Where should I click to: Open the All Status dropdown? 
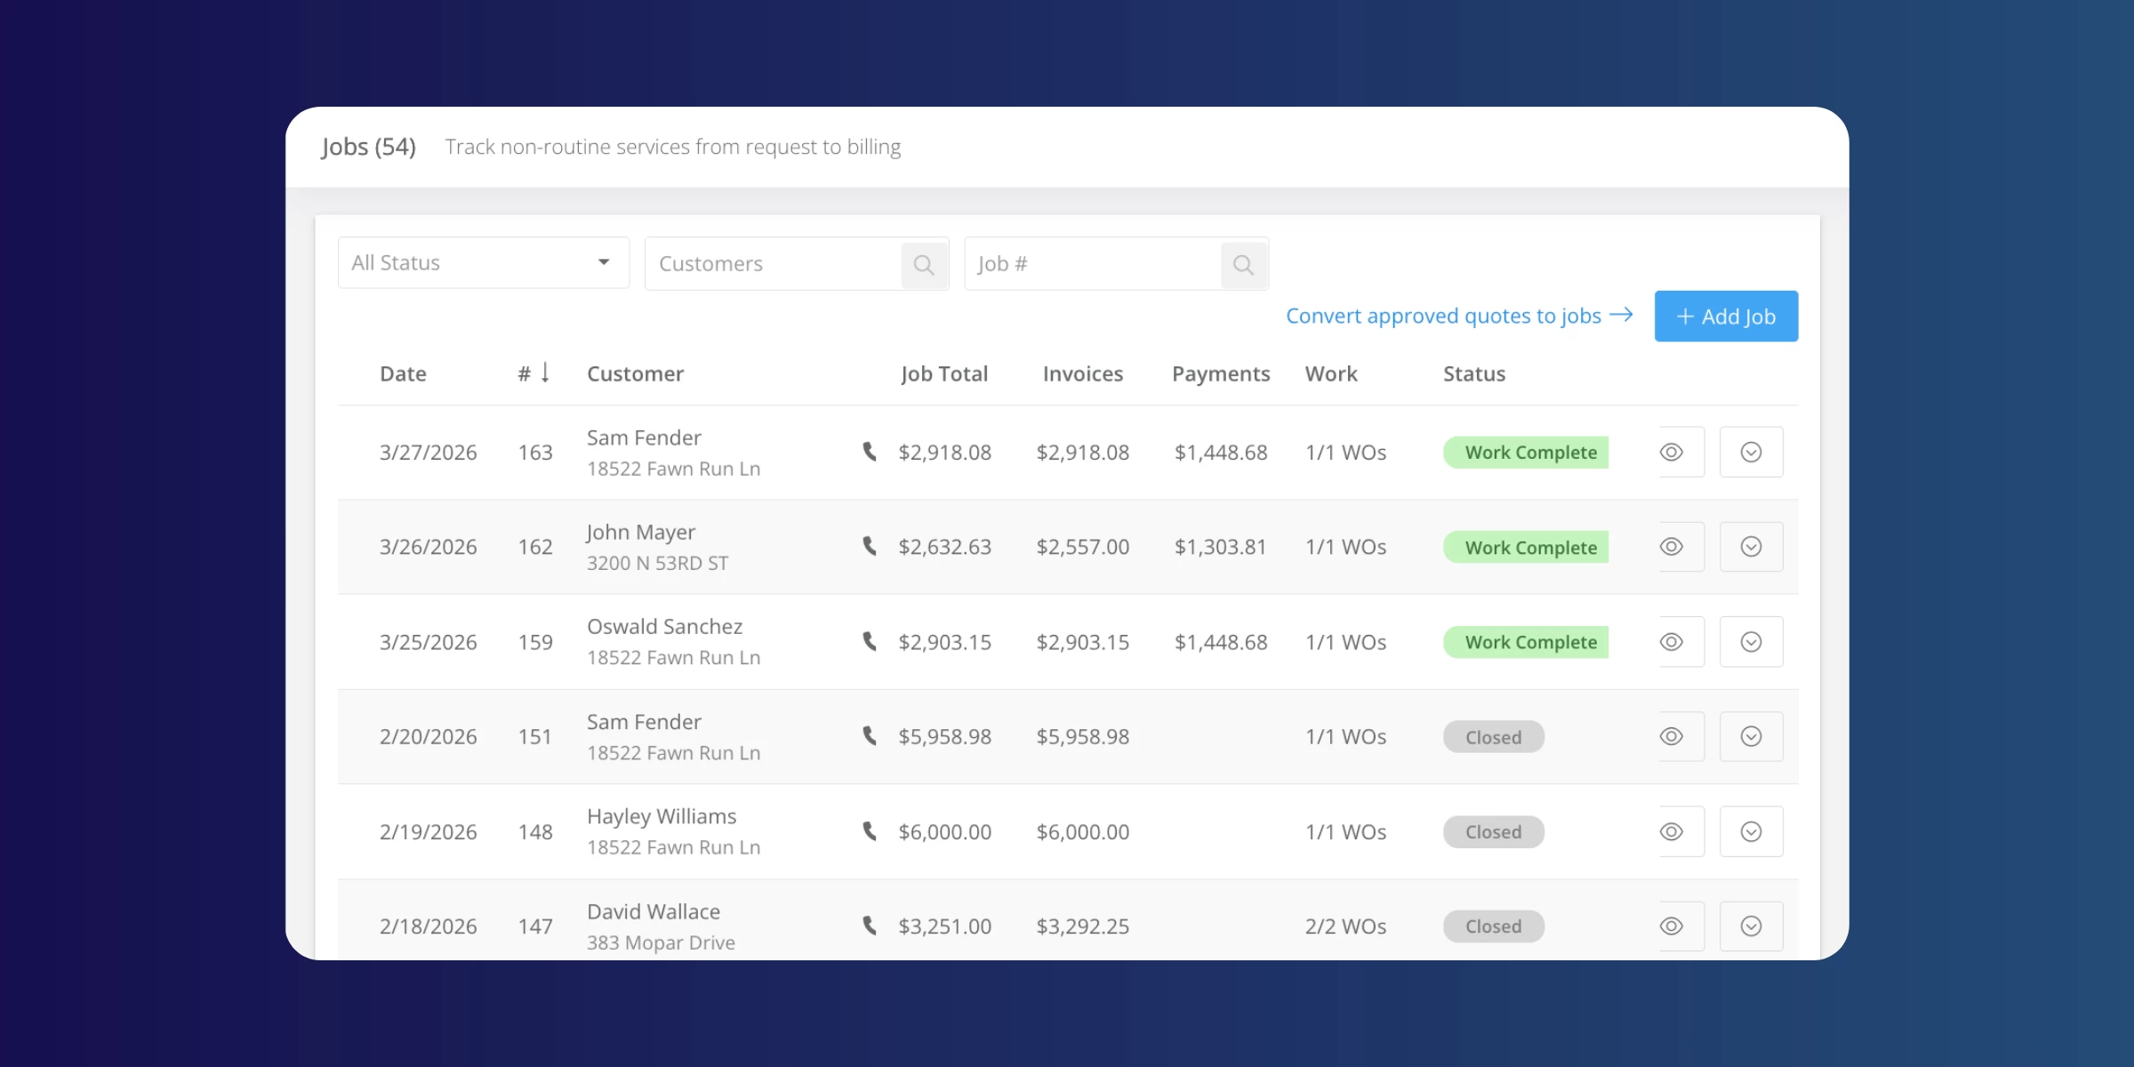pyautogui.click(x=483, y=262)
